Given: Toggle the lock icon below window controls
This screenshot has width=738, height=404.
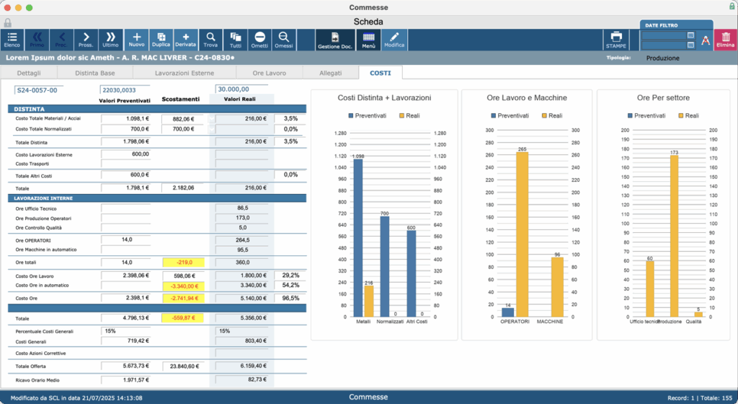Looking at the screenshot, I should click(x=7, y=22).
